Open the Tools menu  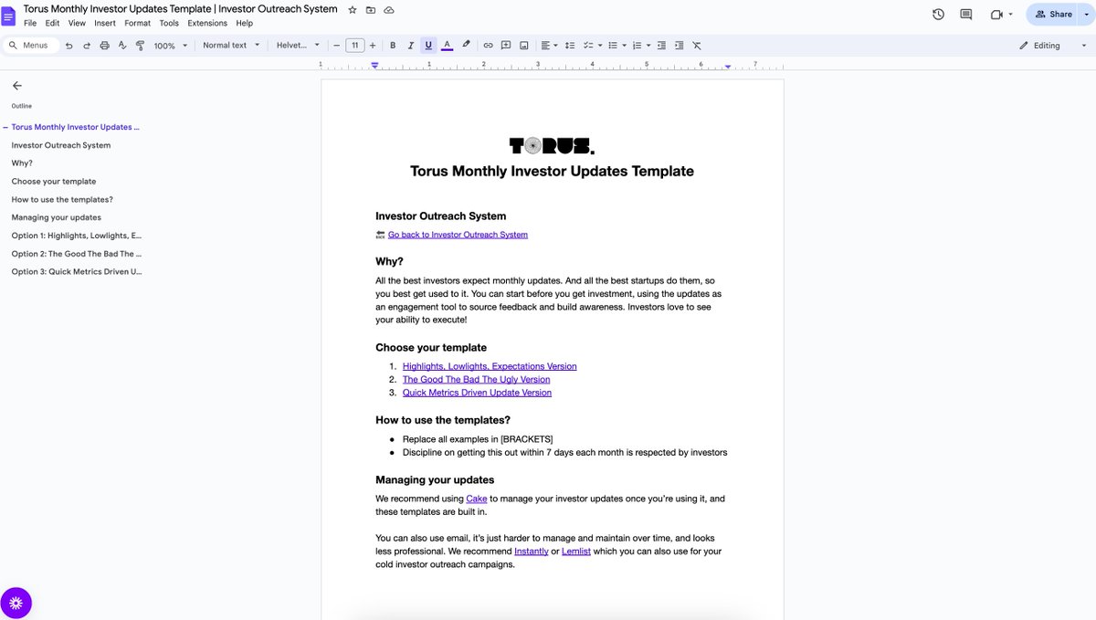tap(169, 23)
